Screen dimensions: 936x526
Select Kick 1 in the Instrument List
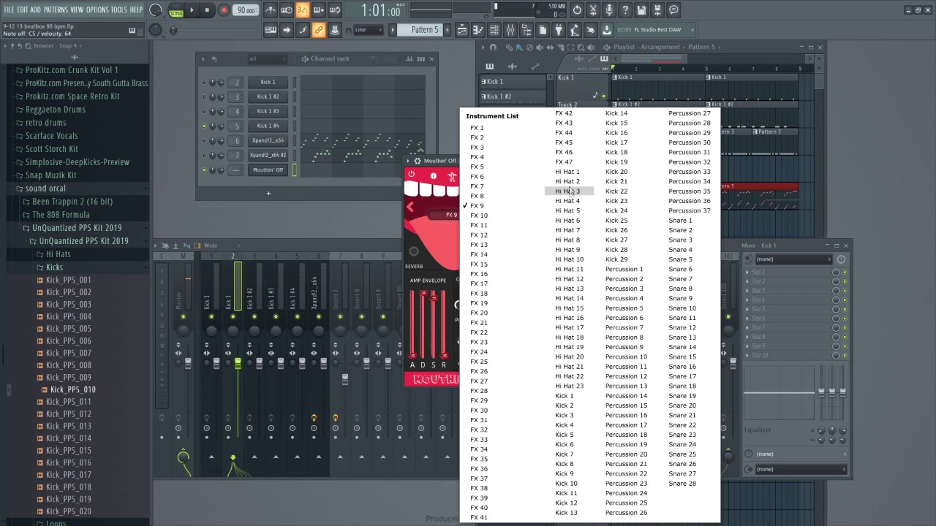(x=565, y=396)
